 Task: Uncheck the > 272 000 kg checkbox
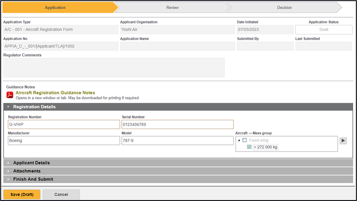pyautogui.click(x=249, y=147)
